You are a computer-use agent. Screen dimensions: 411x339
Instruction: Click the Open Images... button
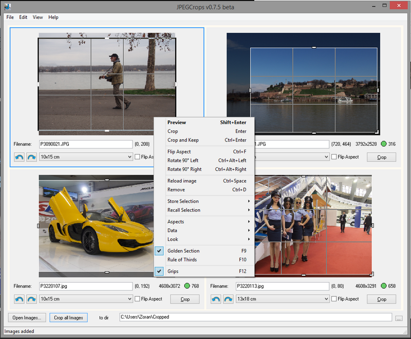click(x=27, y=318)
